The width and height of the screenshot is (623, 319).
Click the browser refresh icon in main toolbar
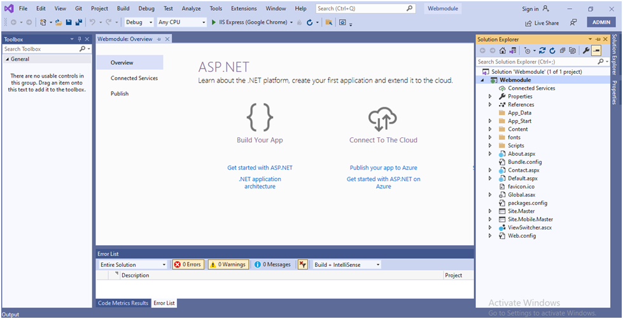309,23
